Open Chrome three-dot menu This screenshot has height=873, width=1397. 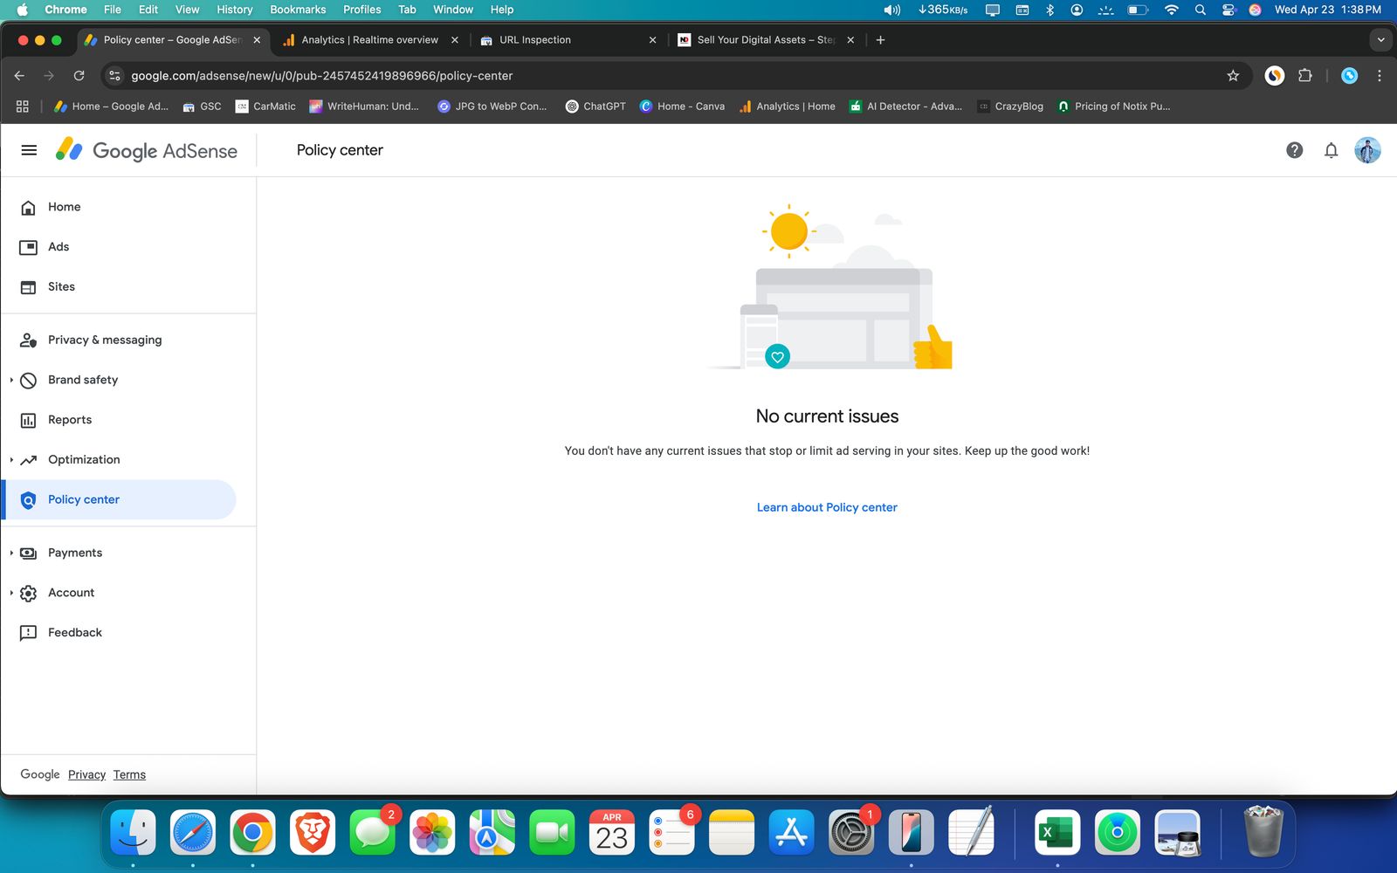click(1380, 76)
